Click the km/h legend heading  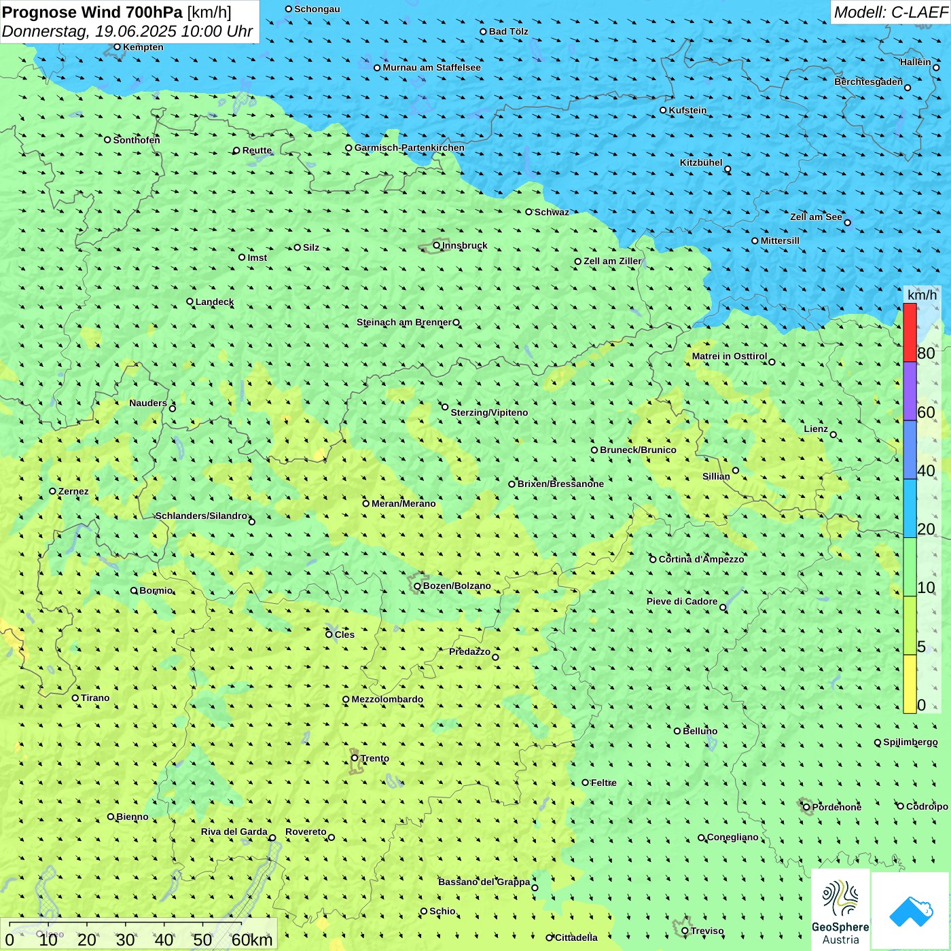(922, 295)
